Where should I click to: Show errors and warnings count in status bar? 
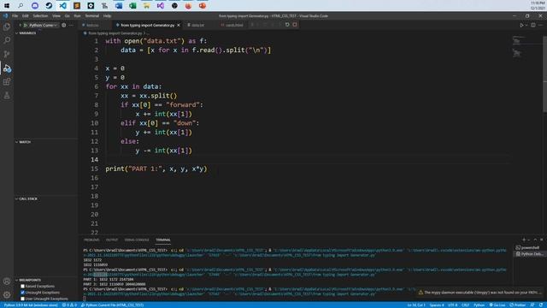pos(69,305)
